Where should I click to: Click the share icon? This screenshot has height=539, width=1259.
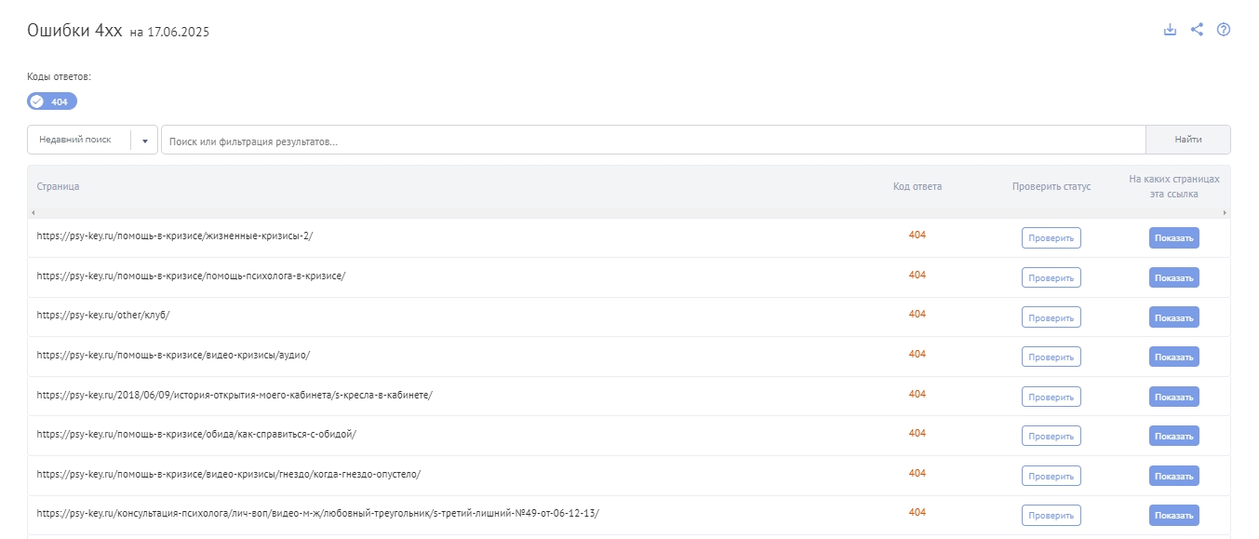point(1197,30)
